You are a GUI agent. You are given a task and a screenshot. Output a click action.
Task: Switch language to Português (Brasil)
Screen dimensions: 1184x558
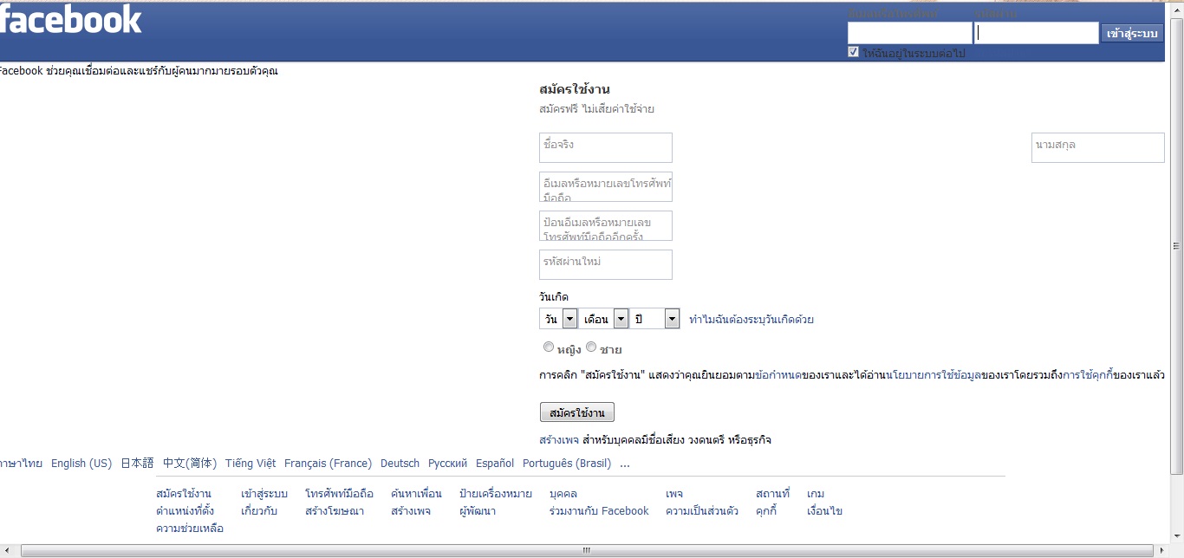(567, 464)
